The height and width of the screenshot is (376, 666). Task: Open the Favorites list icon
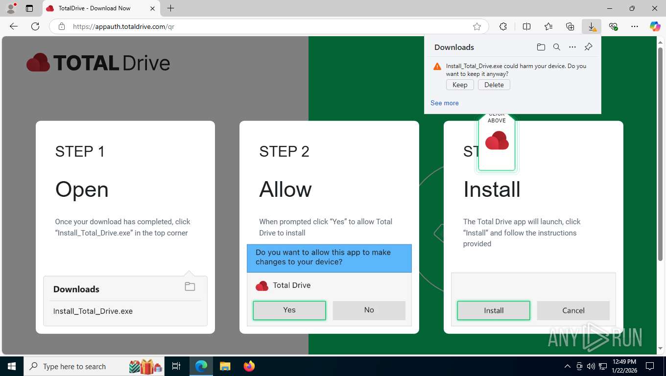tap(548, 26)
